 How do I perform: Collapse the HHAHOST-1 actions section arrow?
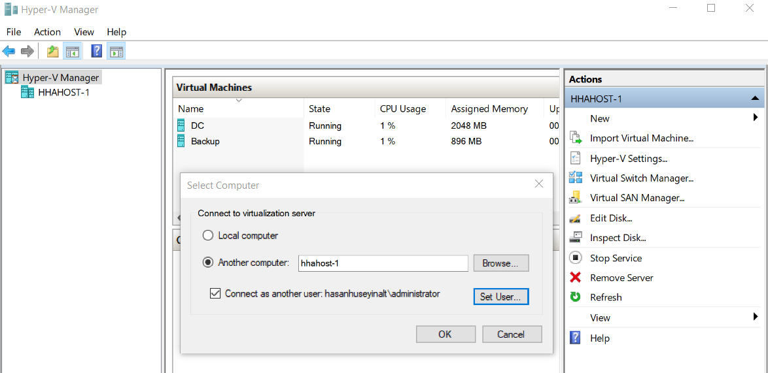click(755, 99)
